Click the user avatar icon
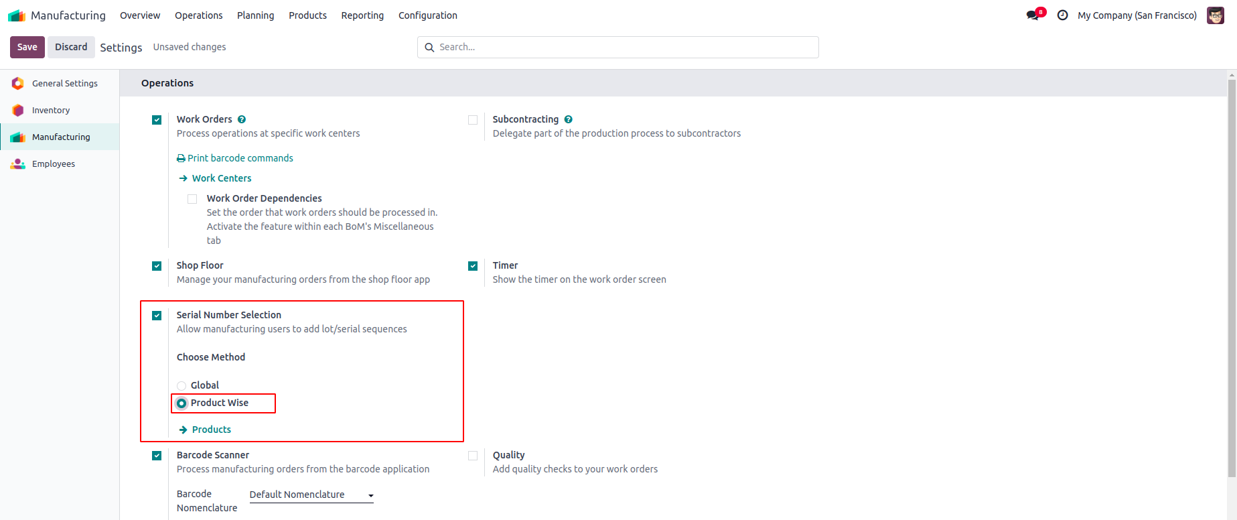Viewport: 1237px width, 520px height. (x=1215, y=15)
